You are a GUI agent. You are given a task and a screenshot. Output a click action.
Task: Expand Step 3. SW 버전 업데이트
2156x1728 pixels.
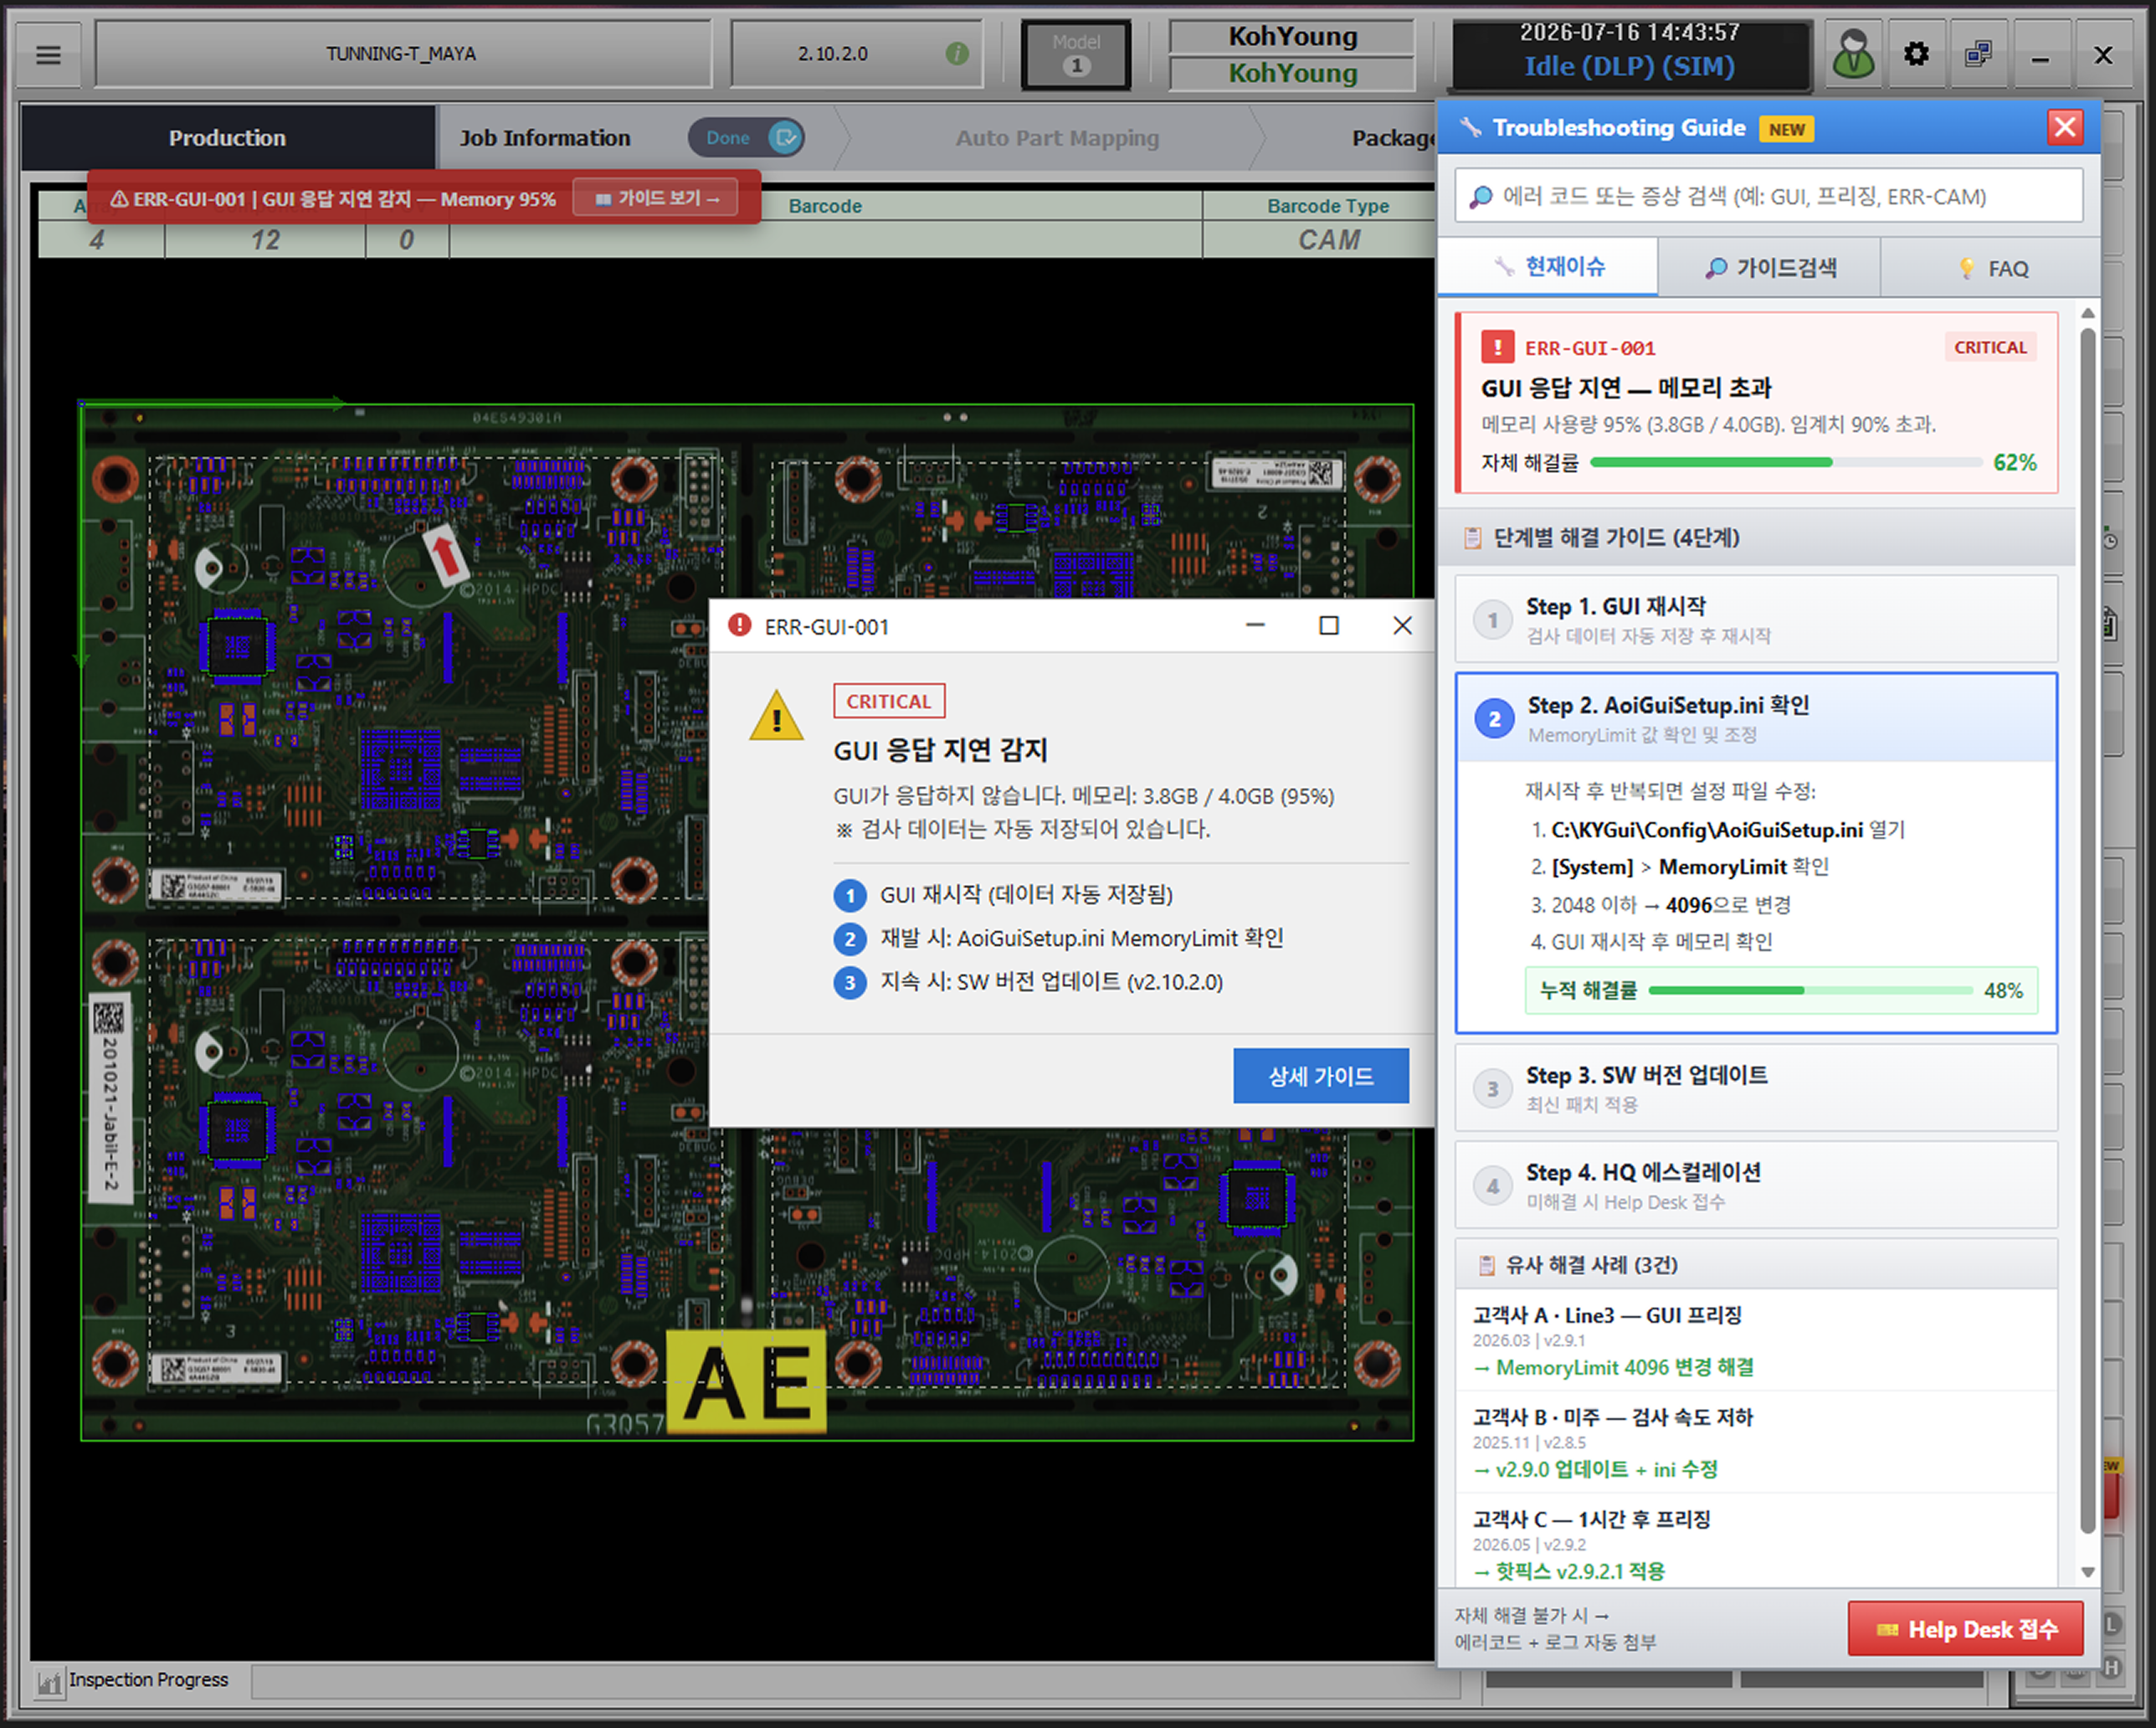(x=1756, y=1088)
